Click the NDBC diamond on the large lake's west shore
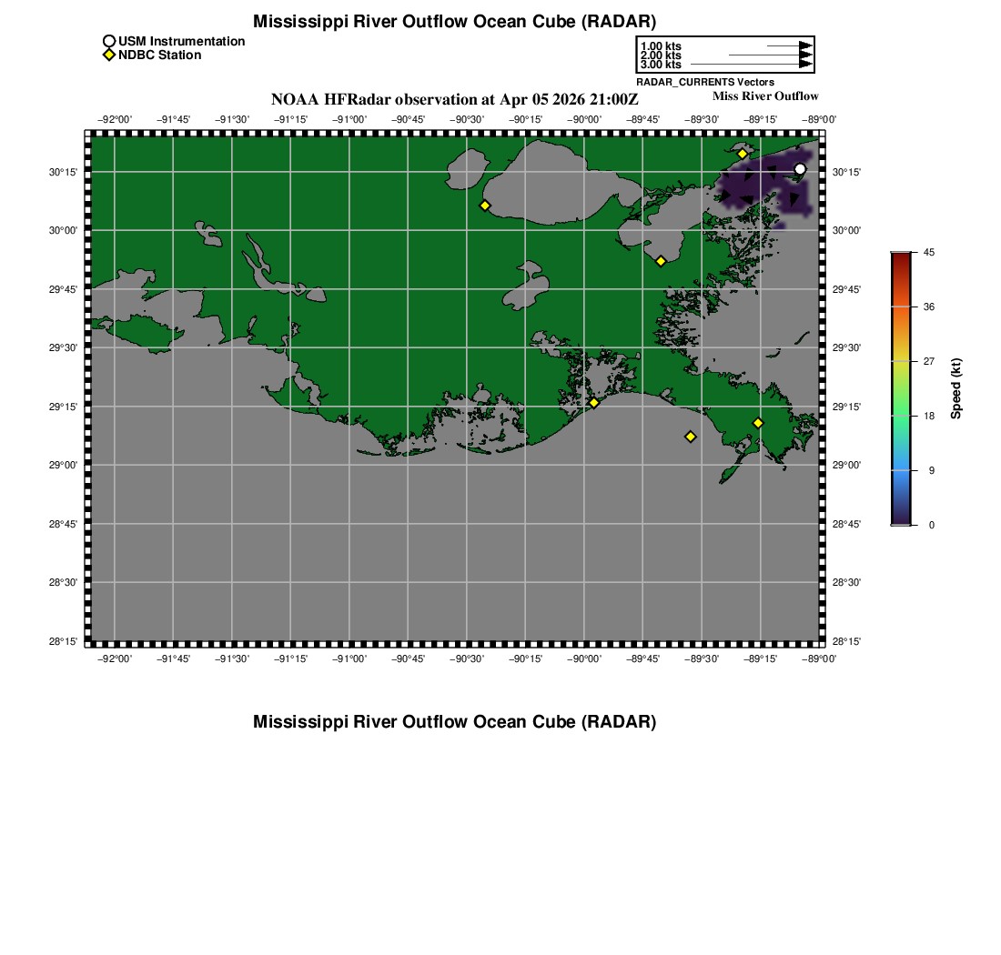The height and width of the screenshot is (955, 1001). point(485,206)
